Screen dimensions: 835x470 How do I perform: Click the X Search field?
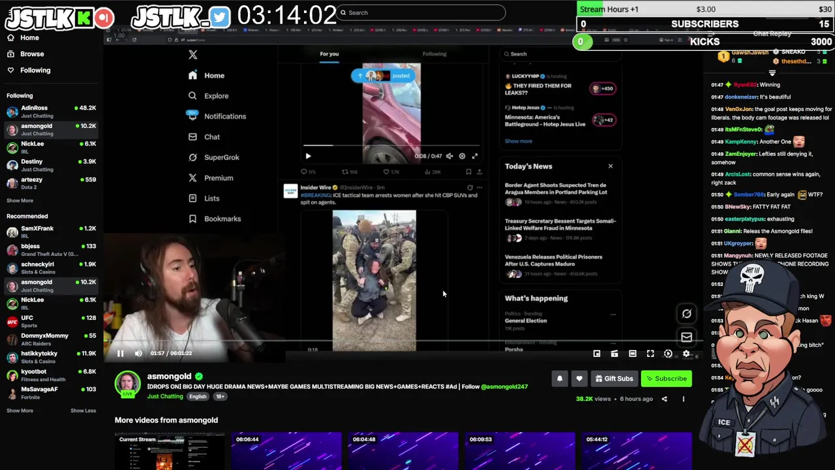tap(560, 54)
